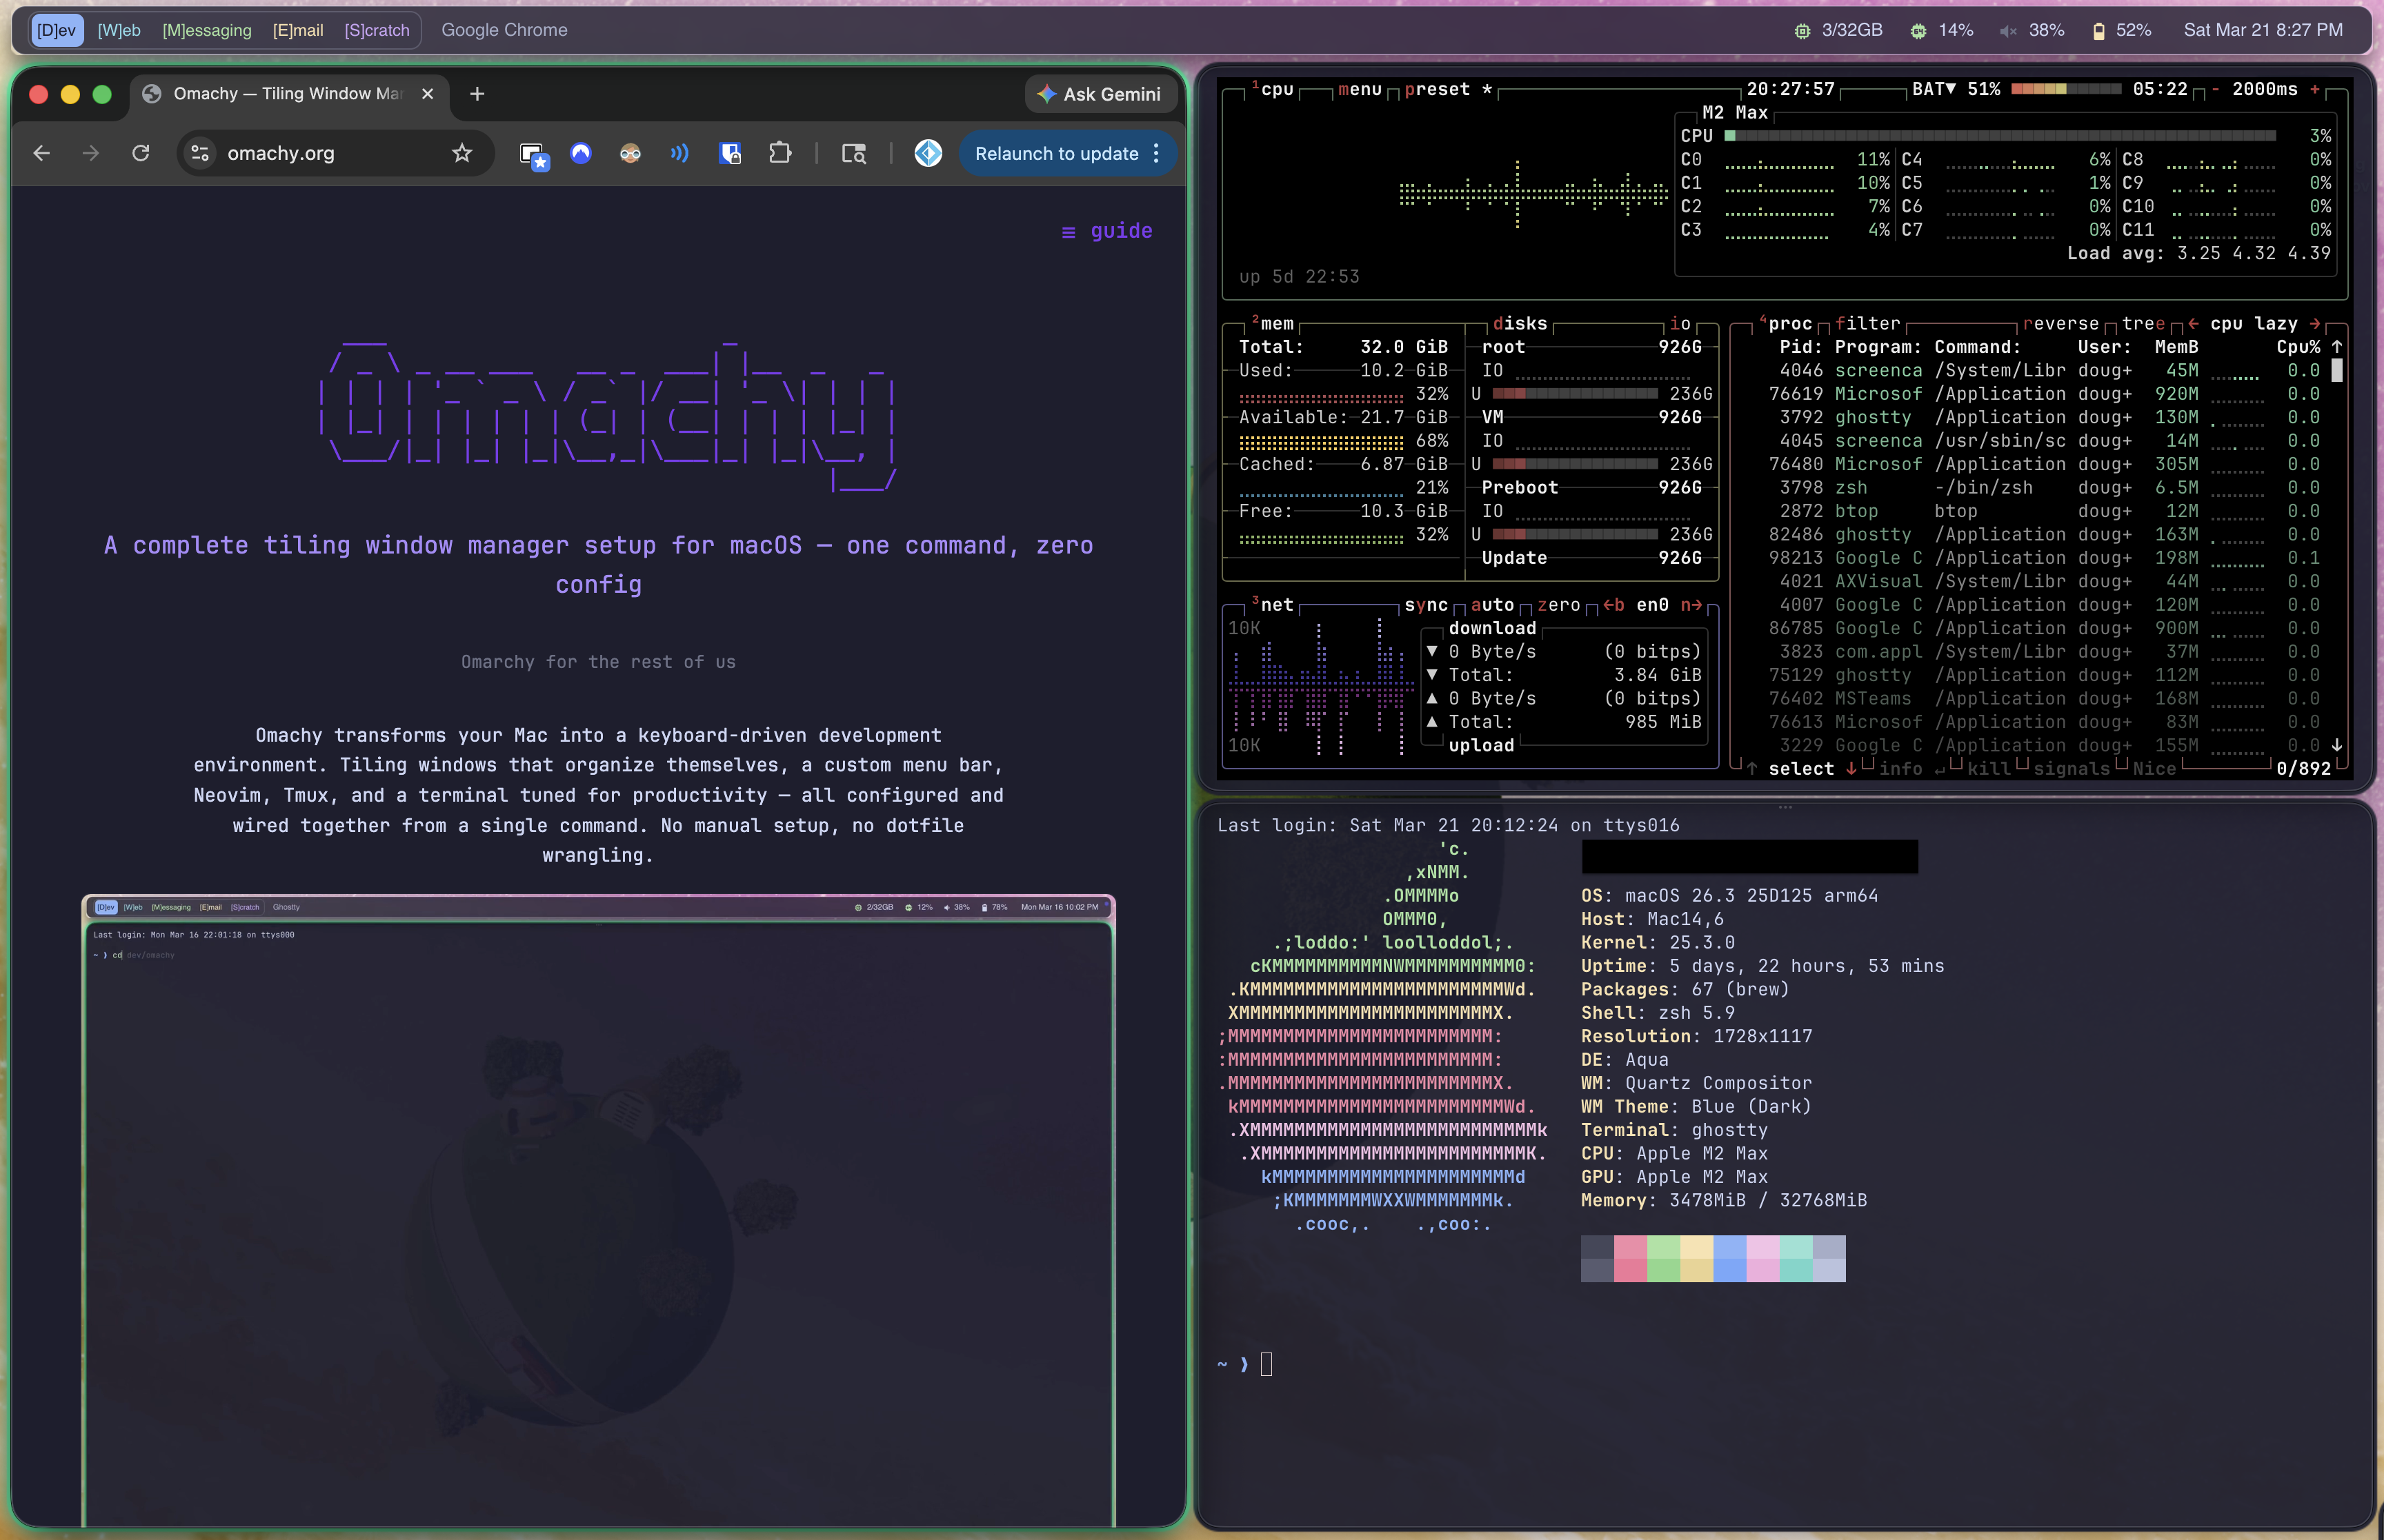
Task: Toggle btop proc reverse sorting
Action: tap(2061, 323)
